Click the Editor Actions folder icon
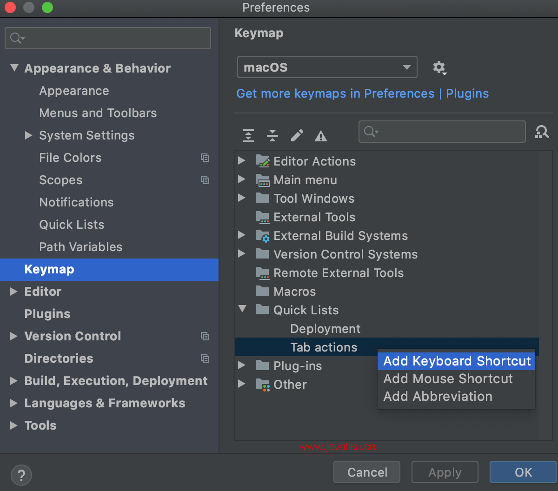558x491 pixels. [263, 161]
